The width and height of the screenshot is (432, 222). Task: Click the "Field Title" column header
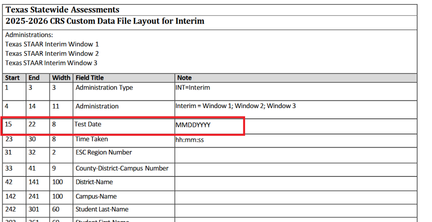pyautogui.click(x=89, y=78)
